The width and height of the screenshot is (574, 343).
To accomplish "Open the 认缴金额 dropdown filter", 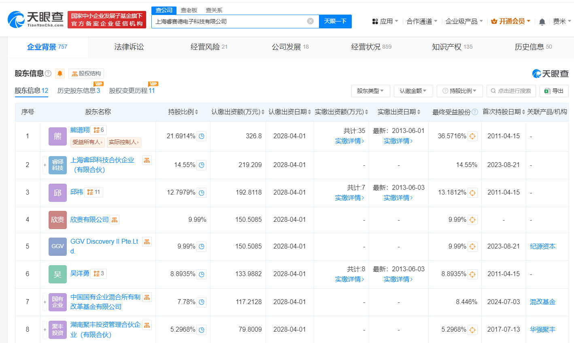I will point(414,90).
